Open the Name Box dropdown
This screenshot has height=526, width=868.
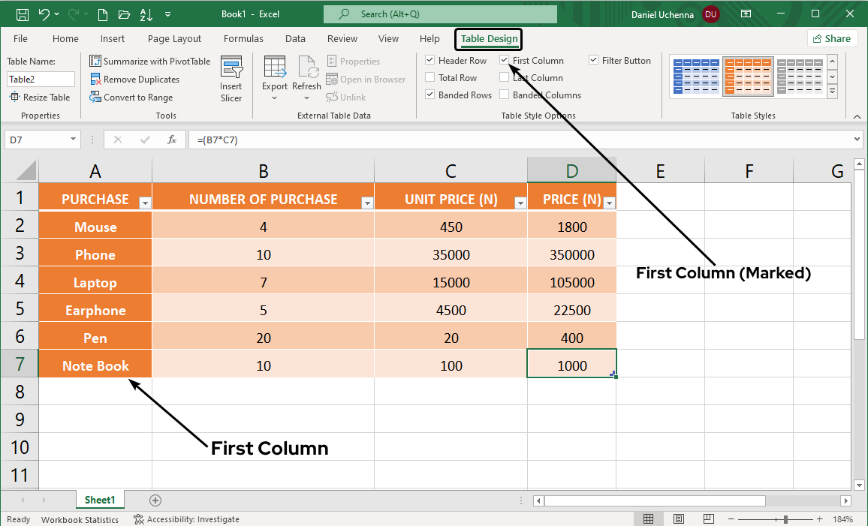[x=73, y=139]
